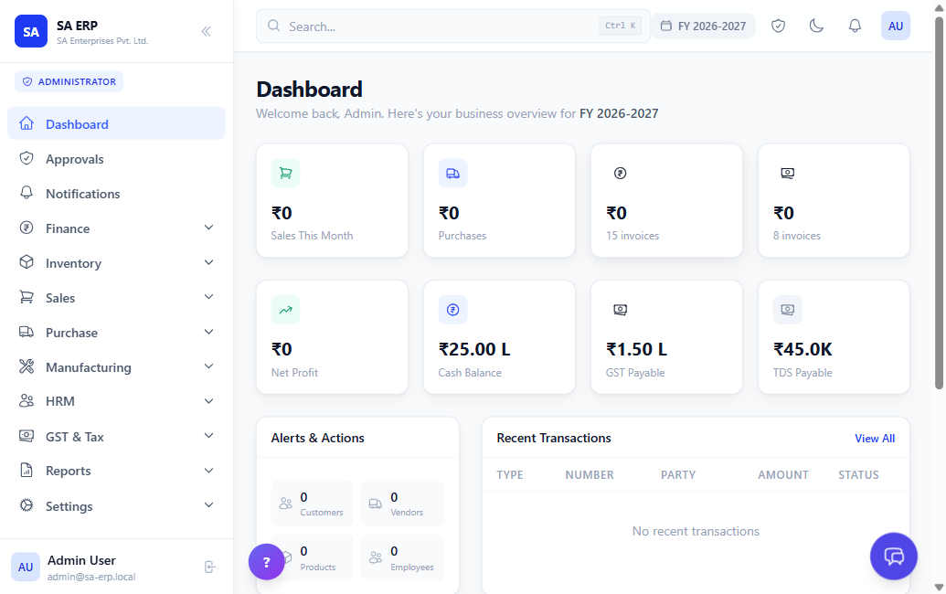Expand the GST & Tax menu
Screen dimensions: 946x594
pyautogui.click(x=208, y=436)
